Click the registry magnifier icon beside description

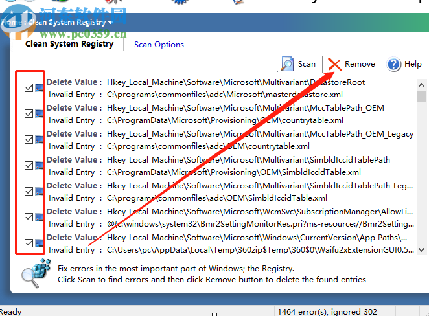coord(36,273)
